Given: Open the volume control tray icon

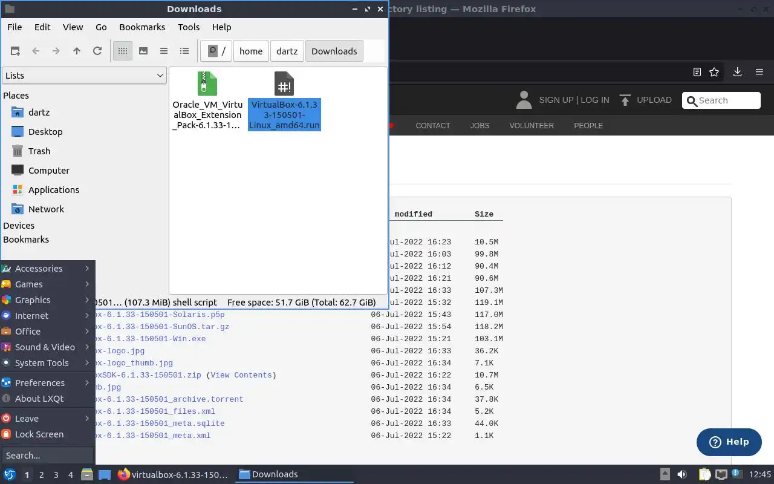Looking at the screenshot, I should click(x=682, y=475).
